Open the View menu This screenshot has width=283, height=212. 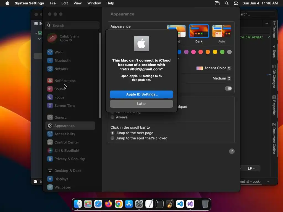78,3
